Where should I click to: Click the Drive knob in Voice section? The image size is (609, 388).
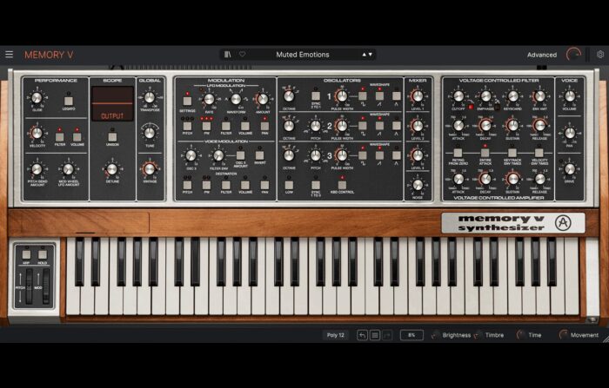(570, 169)
